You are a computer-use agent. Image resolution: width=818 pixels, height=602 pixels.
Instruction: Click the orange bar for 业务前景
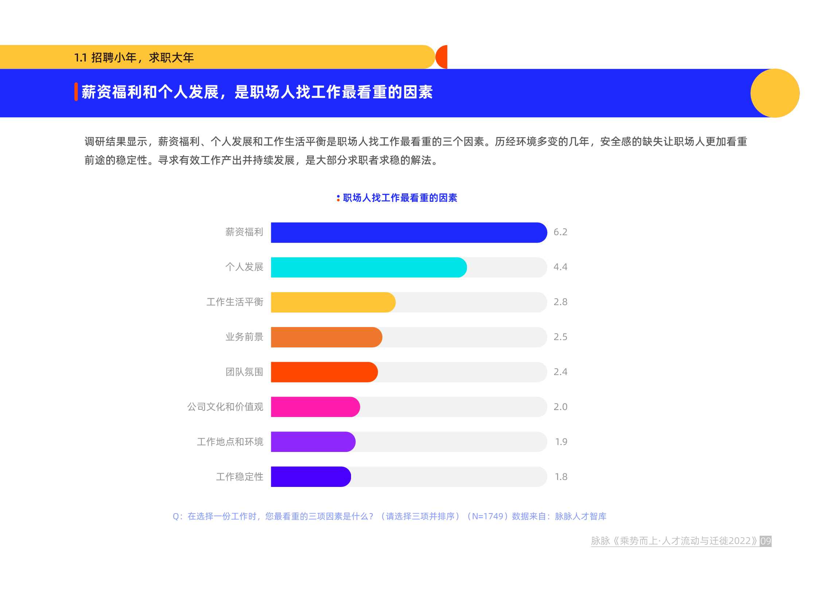tap(326, 338)
